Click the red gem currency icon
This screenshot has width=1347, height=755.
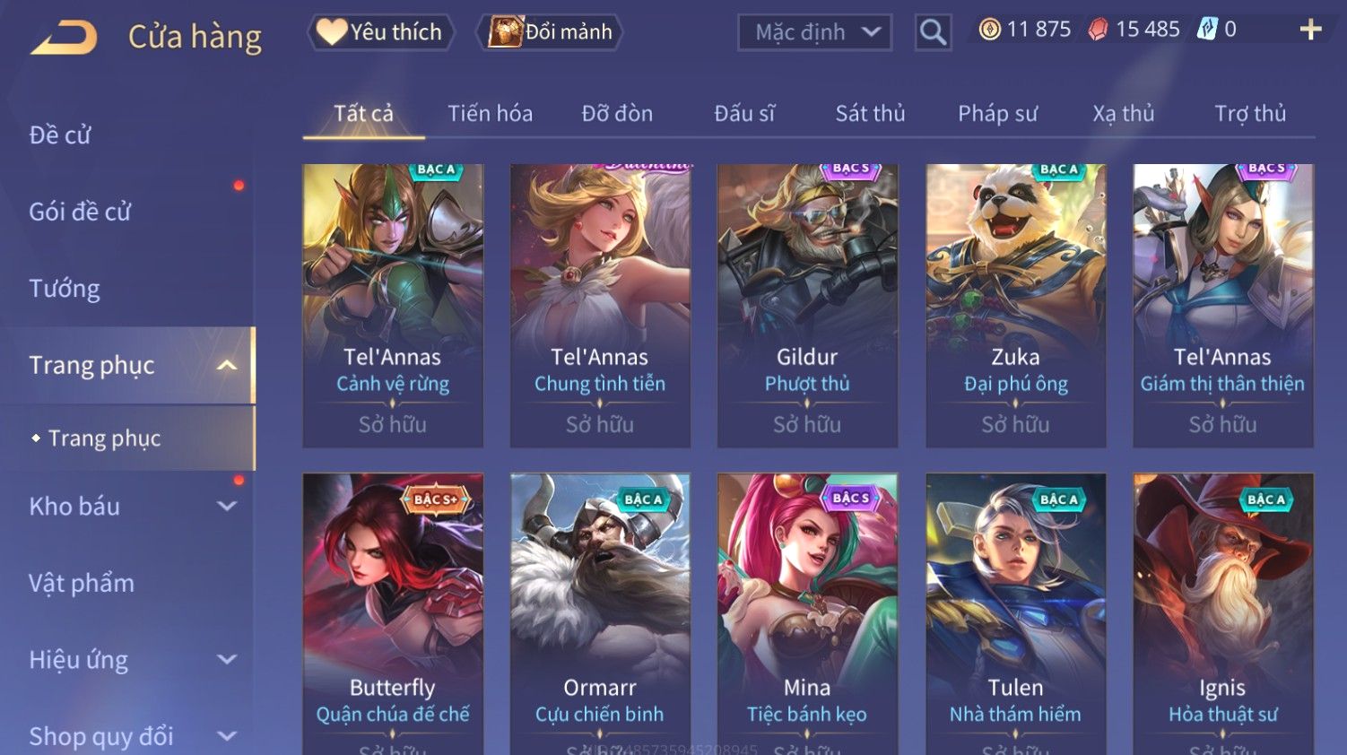(1098, 30)
